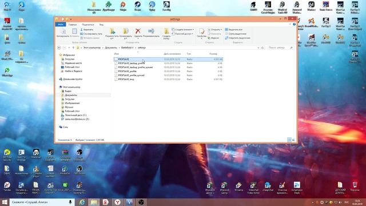366x206 pixels.
Task: Select the PROFSAVE file
Action: tap(168, 60)
